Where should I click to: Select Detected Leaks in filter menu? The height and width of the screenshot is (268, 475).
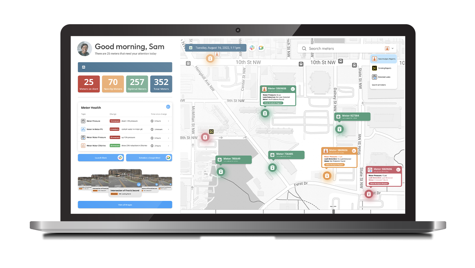point(384,77)
